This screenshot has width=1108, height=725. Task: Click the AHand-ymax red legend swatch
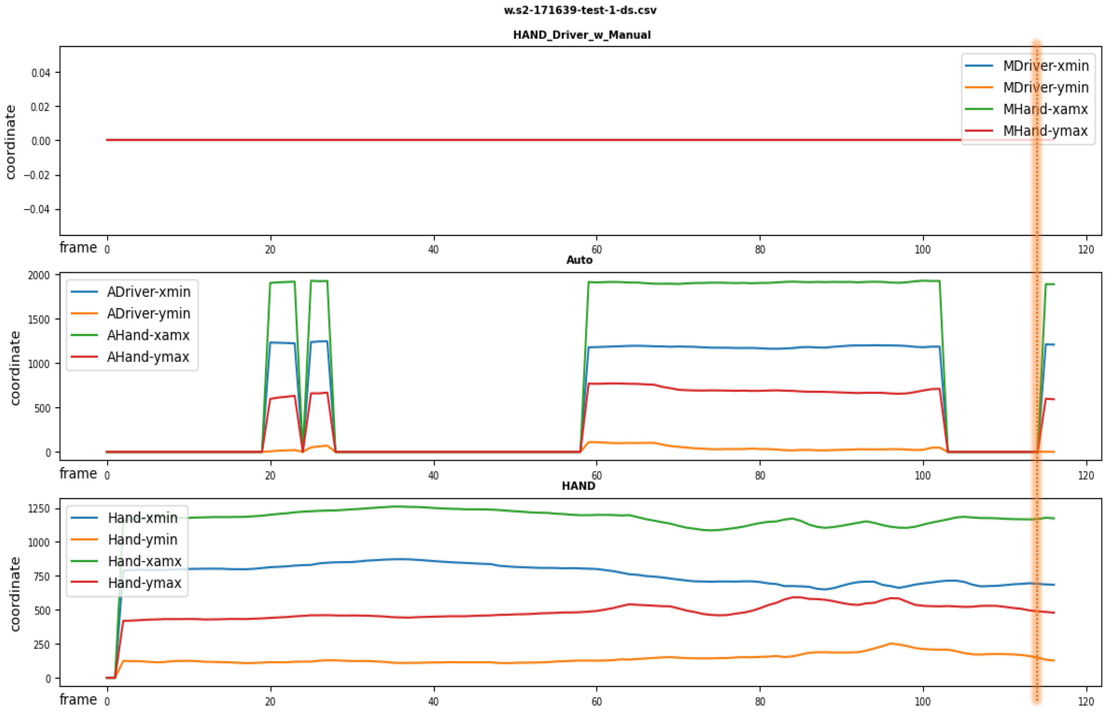[84, 357]
